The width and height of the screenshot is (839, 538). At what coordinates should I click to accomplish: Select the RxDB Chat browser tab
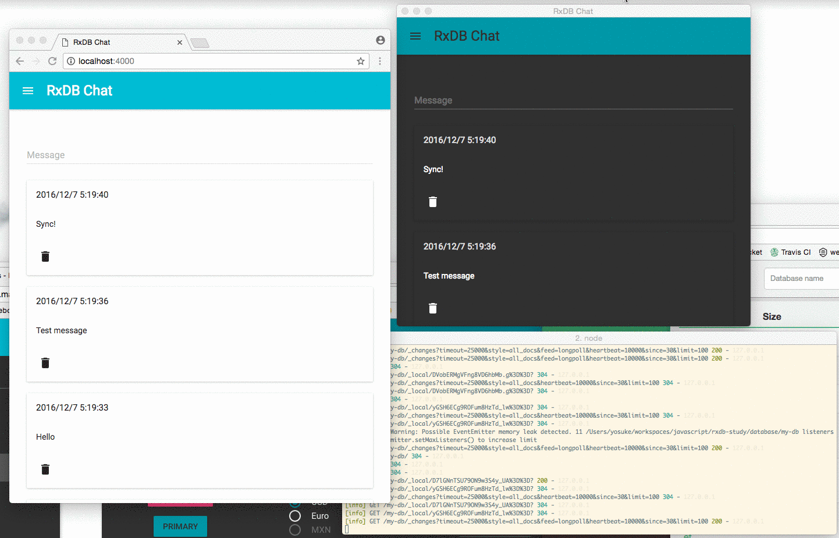click(x=121, y=42)
